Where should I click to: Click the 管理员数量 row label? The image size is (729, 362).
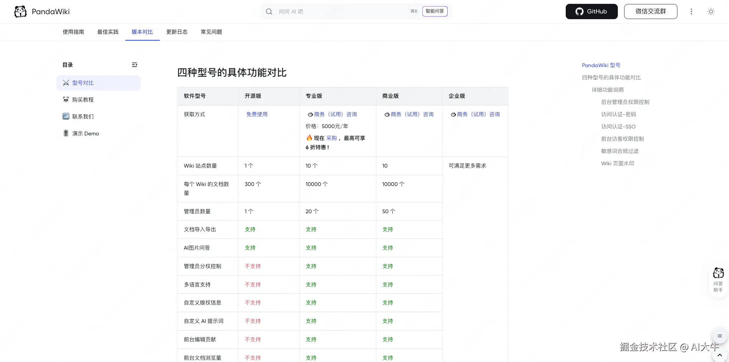click(x=197, y=211)
